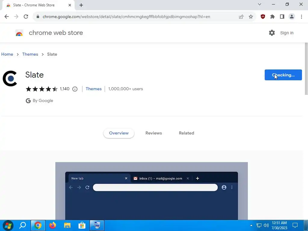
Task: Click the Slate theme logo icon
Action: [x=10, y=79]
